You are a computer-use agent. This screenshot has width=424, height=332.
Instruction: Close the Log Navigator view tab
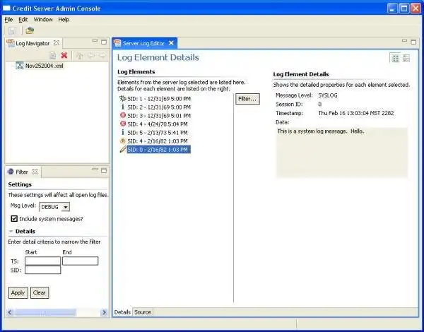[57, 42]
